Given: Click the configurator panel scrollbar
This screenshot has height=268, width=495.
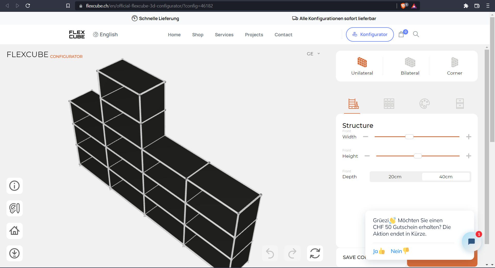Looking at the screenshot, I should [487, 147].
